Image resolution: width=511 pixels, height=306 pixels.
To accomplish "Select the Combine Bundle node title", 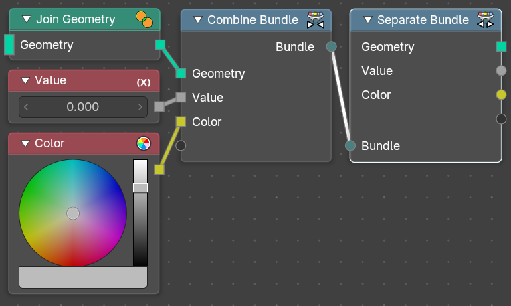I will [x=253, y=20].
